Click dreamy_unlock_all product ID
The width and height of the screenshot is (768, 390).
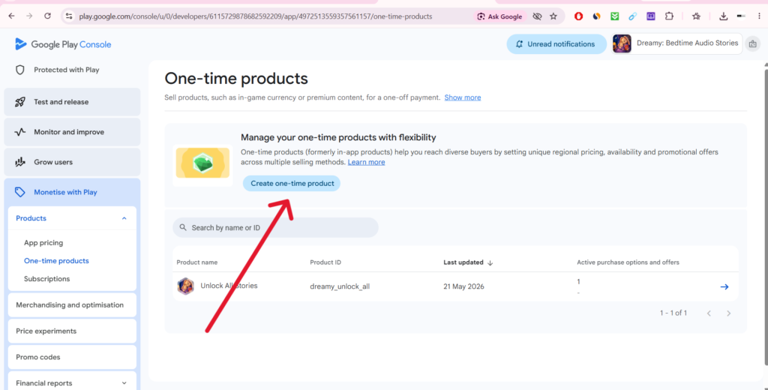[x=340, y=286]
